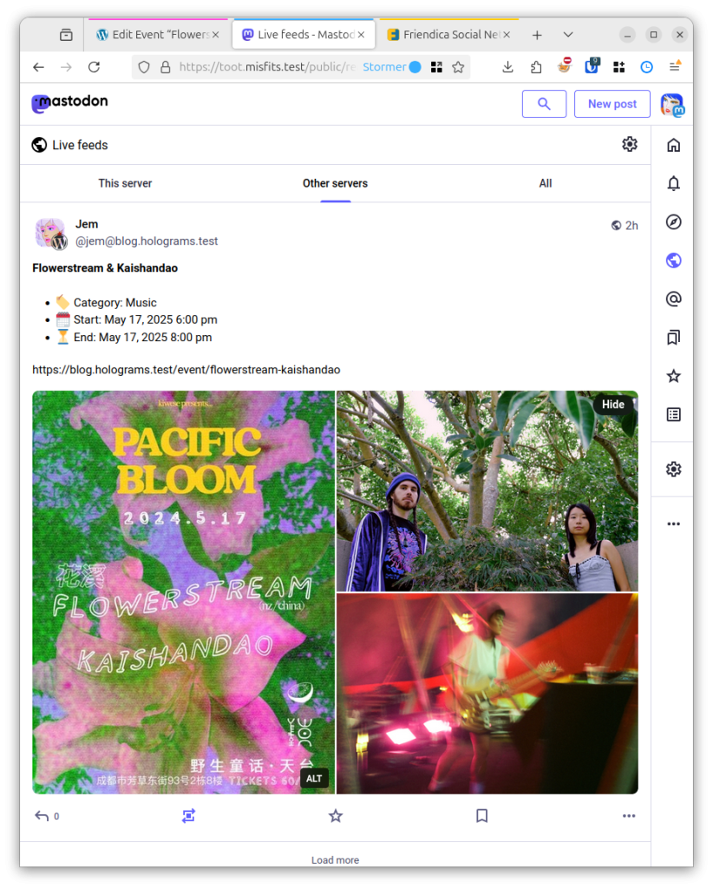Click Load more at bottom

336,859
